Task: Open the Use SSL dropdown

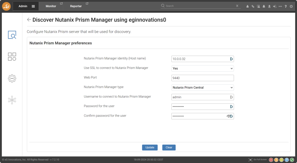Action: coord(202,68)
